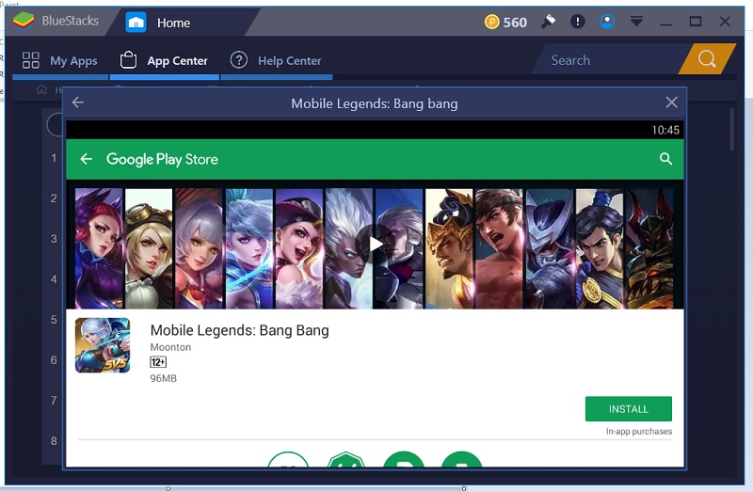Play the Mobile Legends trailer video

coord(376,245)
